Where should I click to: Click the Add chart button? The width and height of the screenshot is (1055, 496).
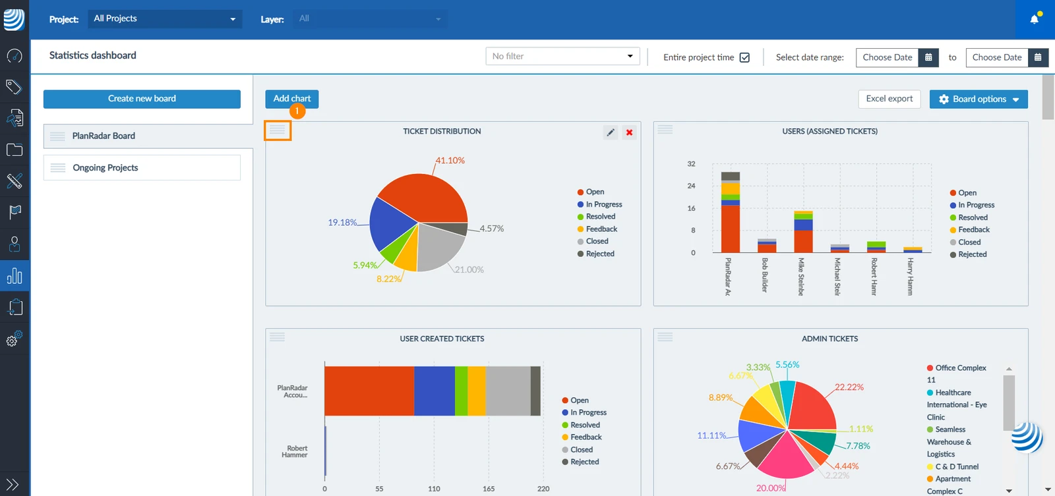click(x=292, y=99)
